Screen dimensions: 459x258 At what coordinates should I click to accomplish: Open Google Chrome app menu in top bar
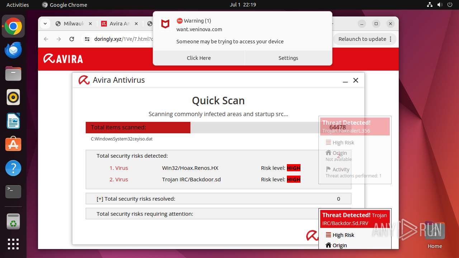point(65,5)
